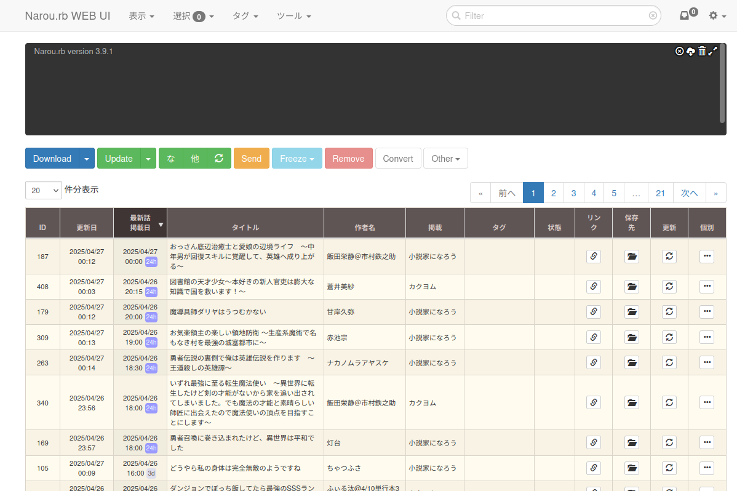Click the Freeze button
737x491 pixels.
(x=297, y=158)
